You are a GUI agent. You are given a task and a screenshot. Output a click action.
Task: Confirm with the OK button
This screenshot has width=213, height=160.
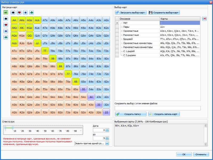tap(184, 154)
